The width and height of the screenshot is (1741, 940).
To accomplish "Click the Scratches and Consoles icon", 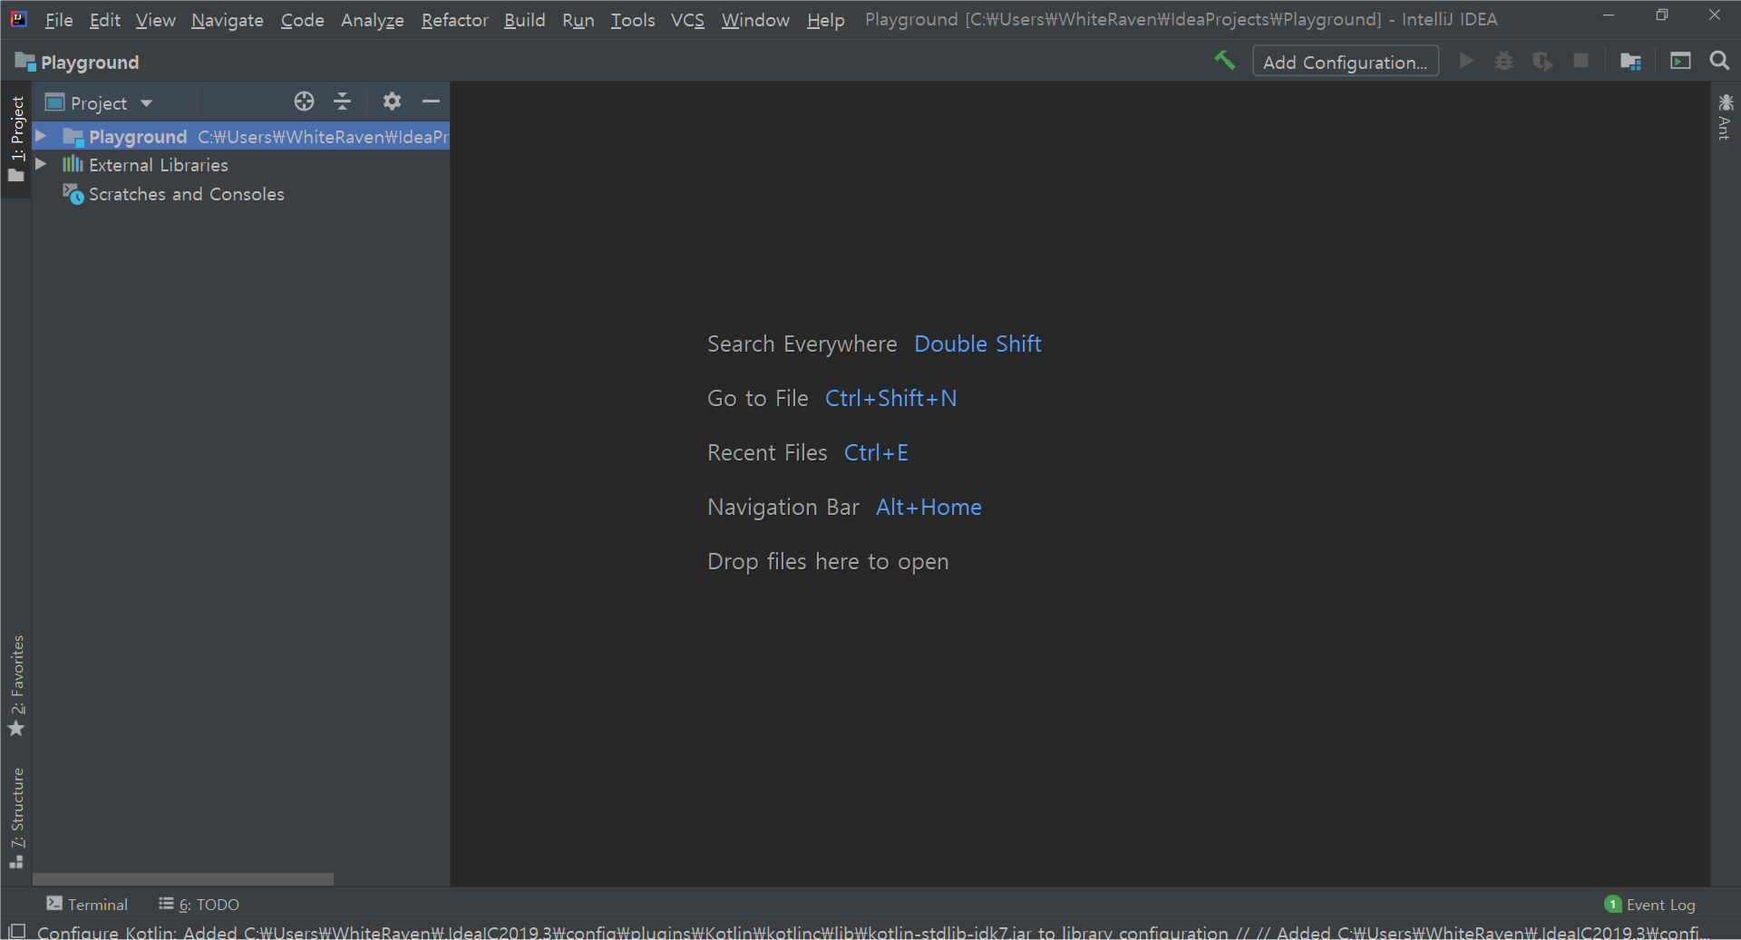I will coord(73,194).
